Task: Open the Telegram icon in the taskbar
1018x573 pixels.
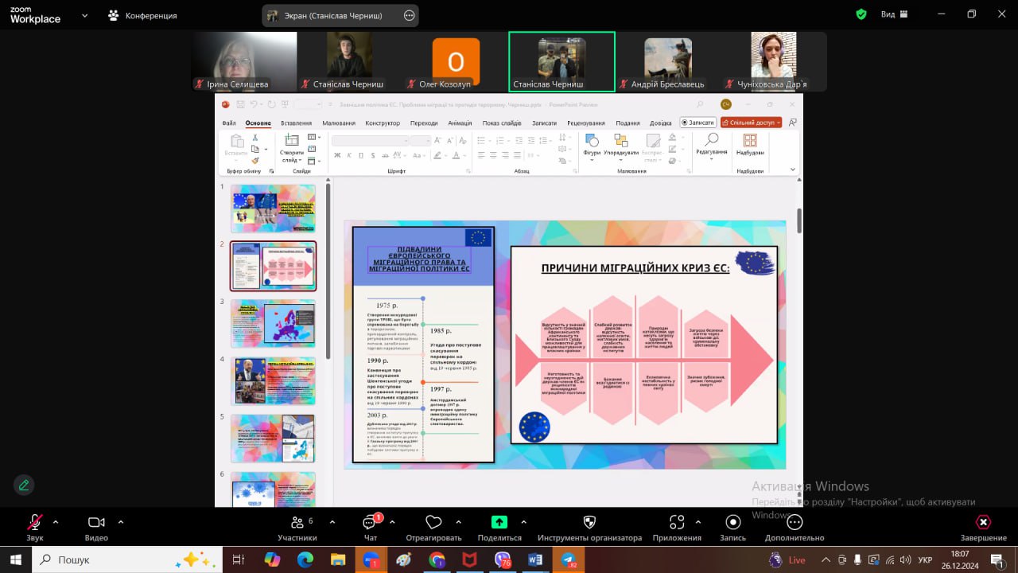Action: [568, 560]
